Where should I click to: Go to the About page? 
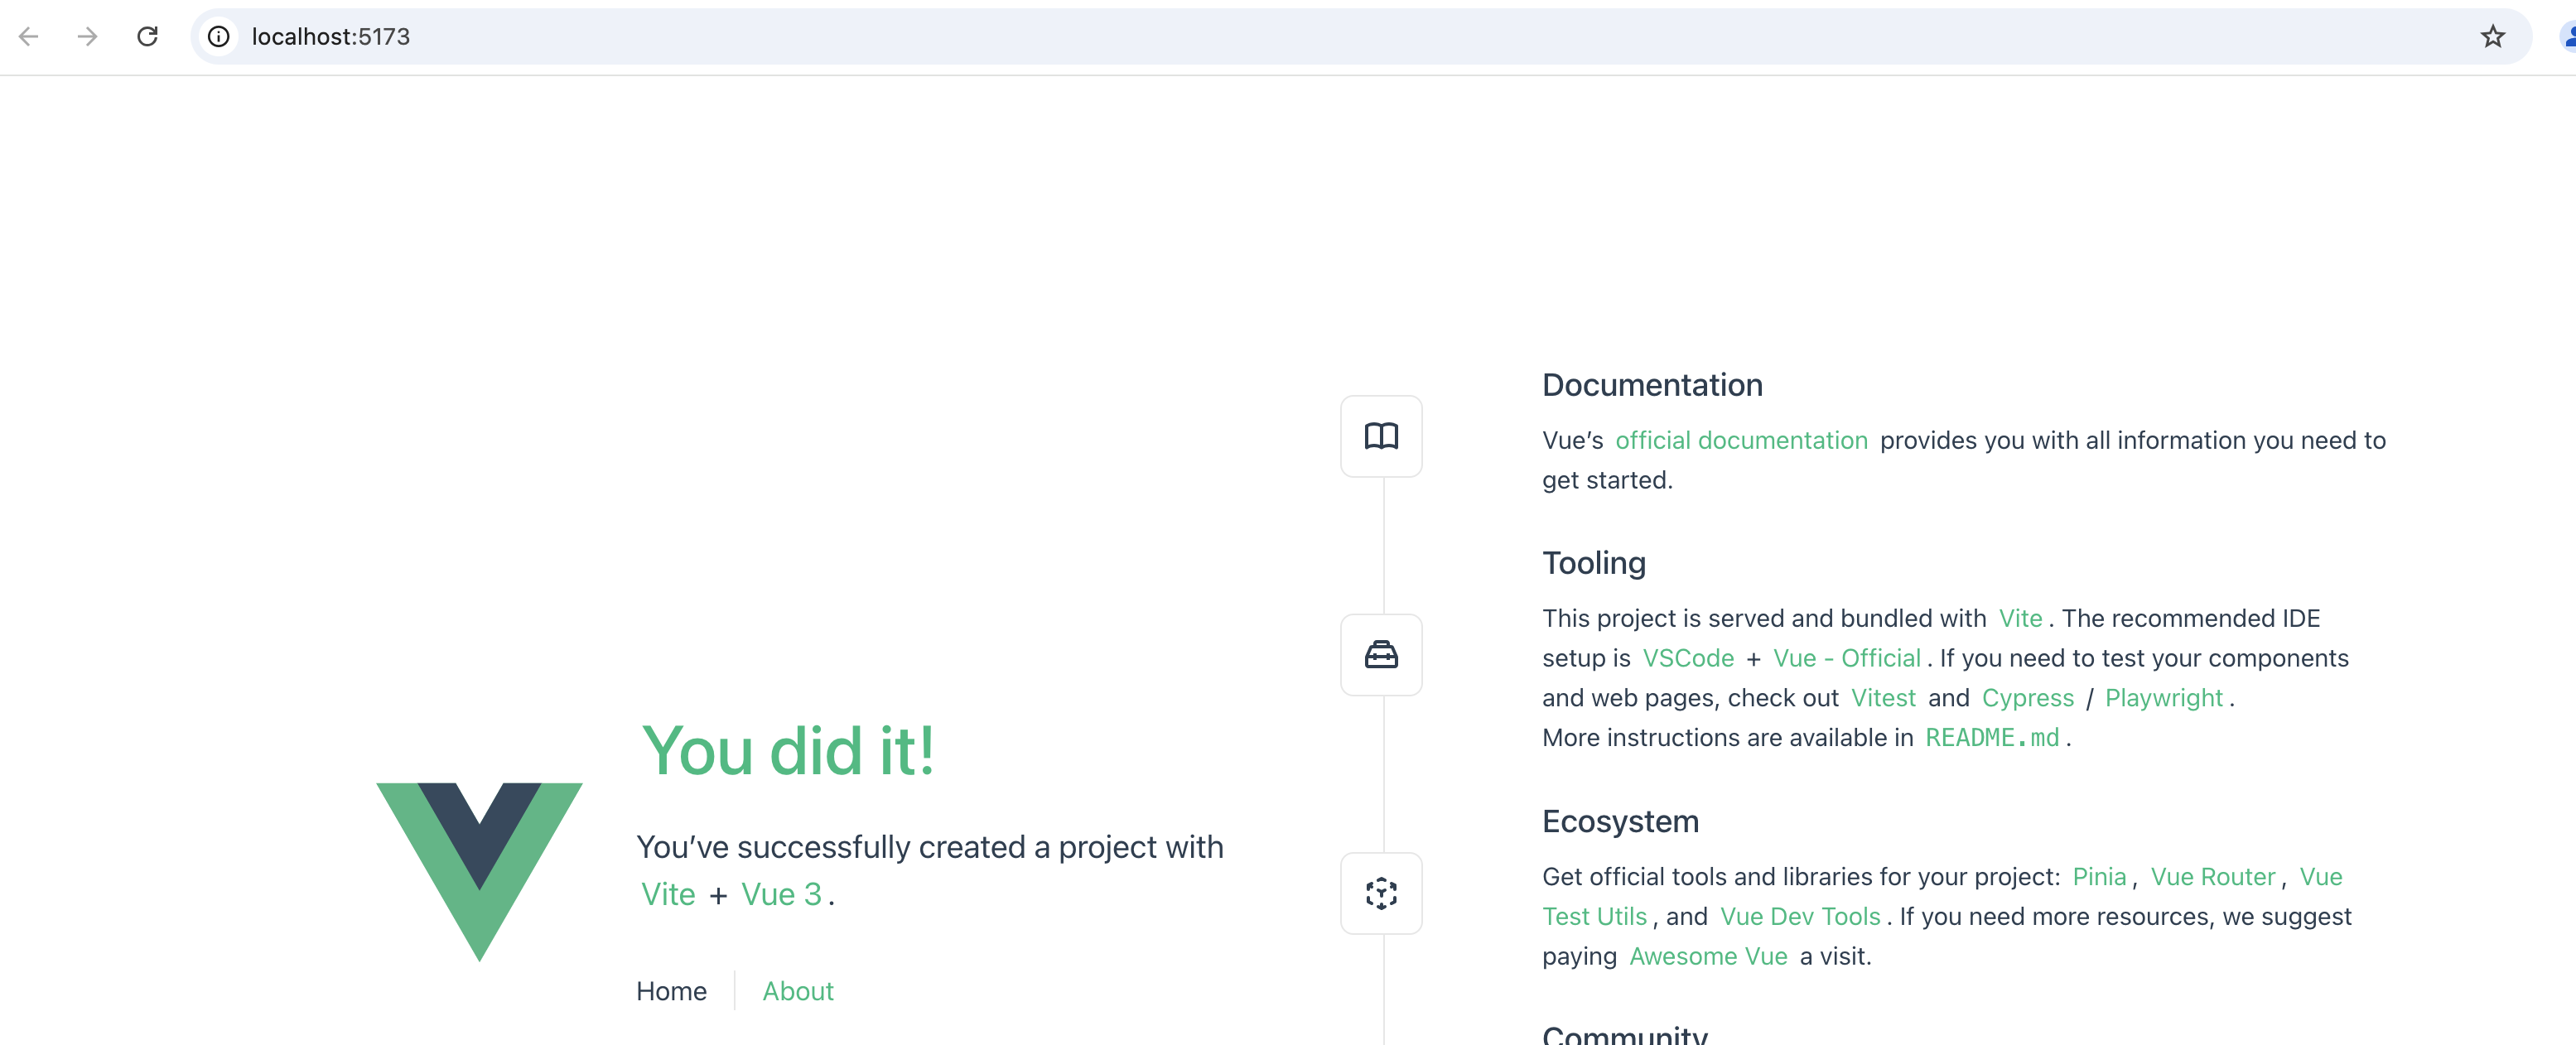[797, 991]
